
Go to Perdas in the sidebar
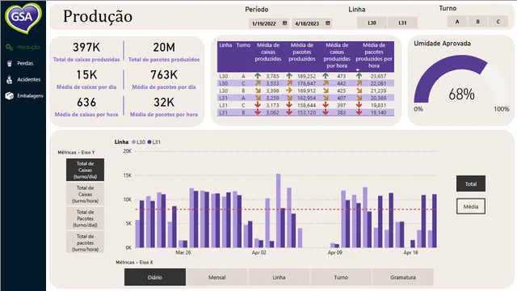[25, 63]
